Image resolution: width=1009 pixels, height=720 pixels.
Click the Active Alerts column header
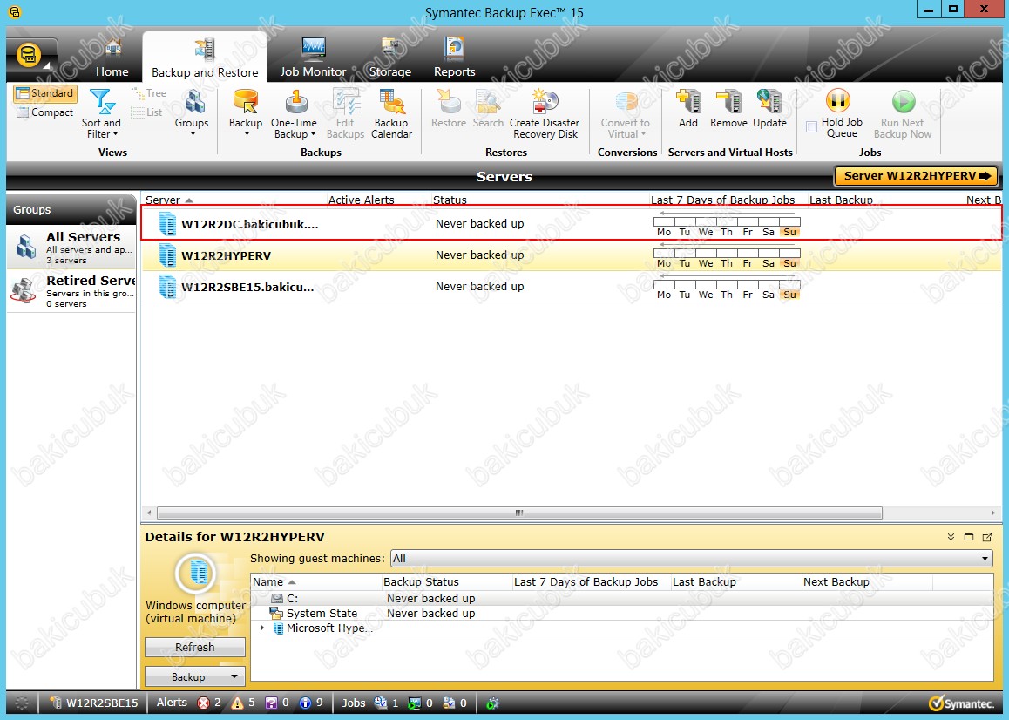point(378,200)
